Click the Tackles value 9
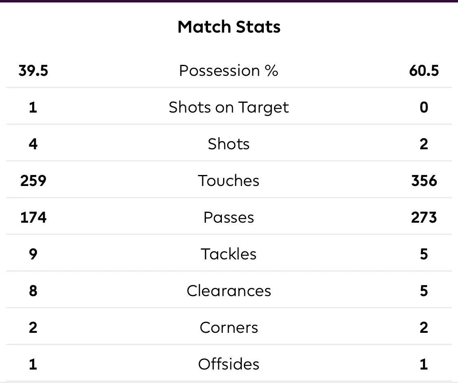Screen dimensions: 458x383 pyautogui.click(x=33, y=254)
